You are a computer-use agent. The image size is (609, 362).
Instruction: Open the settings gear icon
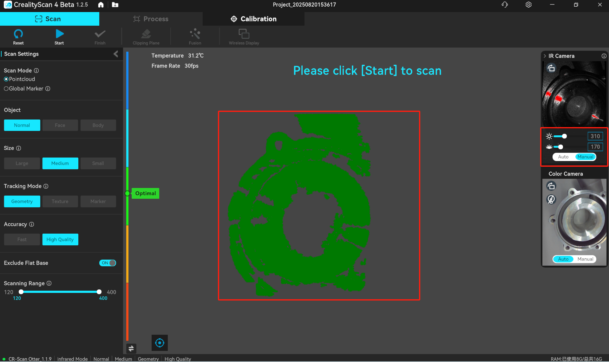(x=528, y=5)
